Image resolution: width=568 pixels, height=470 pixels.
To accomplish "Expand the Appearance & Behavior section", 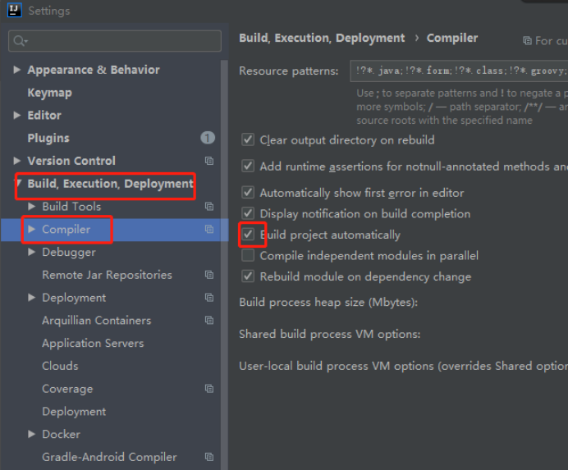I will (17, 70).
